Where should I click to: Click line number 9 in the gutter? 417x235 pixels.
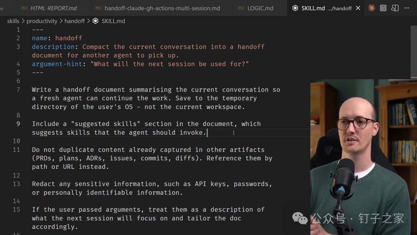click(x=18, y=124)
